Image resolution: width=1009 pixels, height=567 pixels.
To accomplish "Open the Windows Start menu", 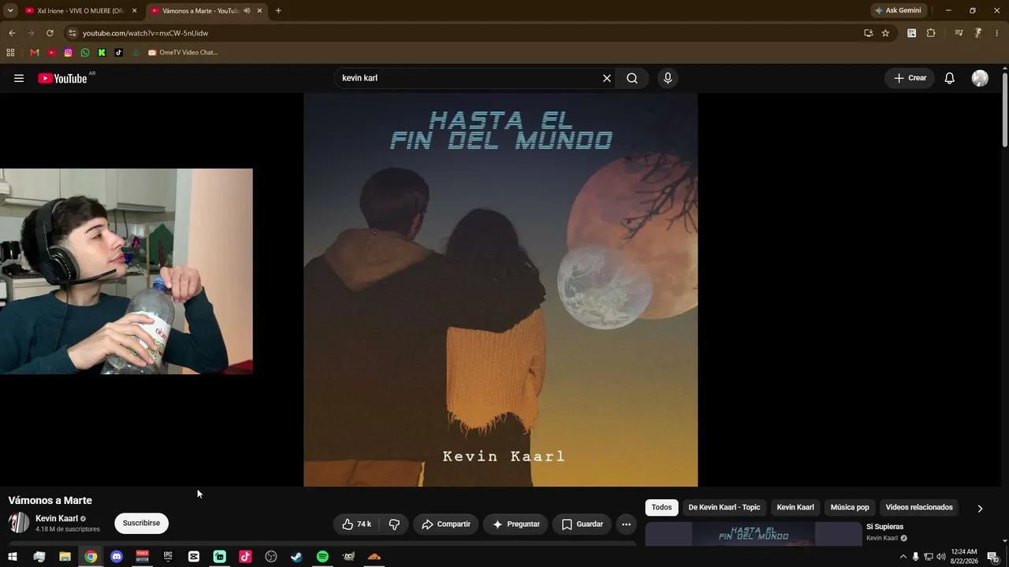I will tap(13, 557).
